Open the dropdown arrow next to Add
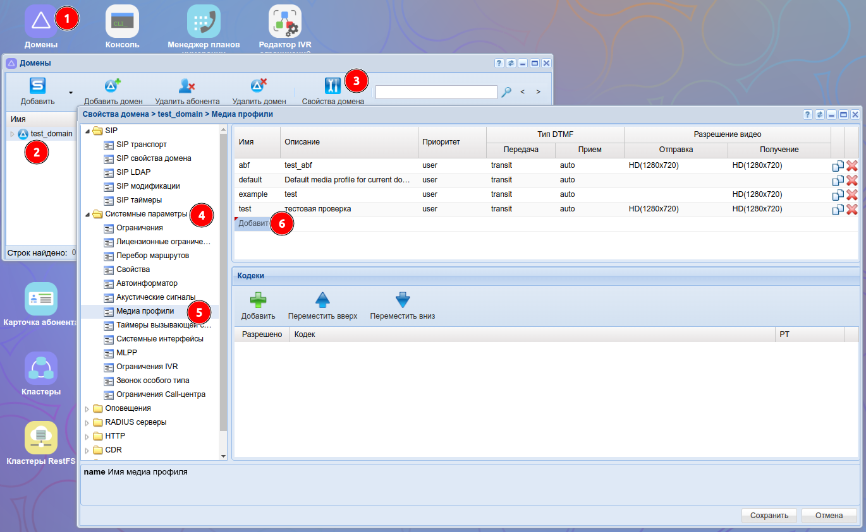The width and height of the screenshot is (866, 532). (71, 92)
